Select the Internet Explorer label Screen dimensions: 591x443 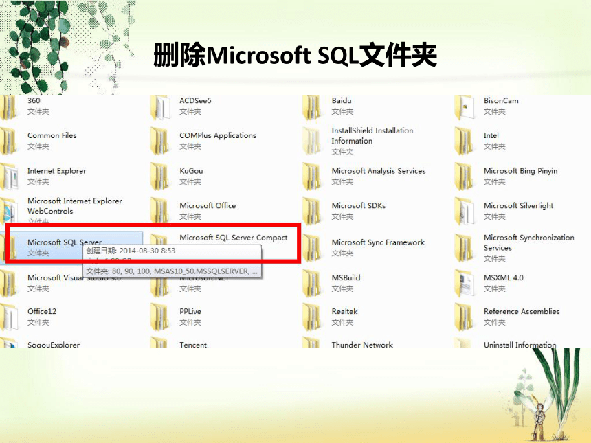tap(57, 170)
